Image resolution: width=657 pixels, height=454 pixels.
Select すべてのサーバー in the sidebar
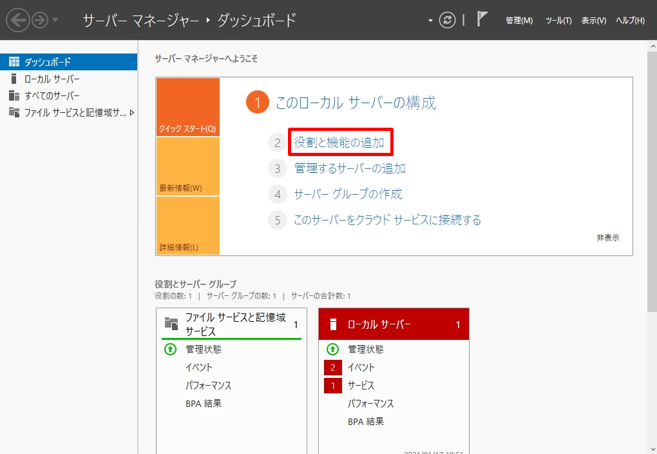click(x=68, y=95)
